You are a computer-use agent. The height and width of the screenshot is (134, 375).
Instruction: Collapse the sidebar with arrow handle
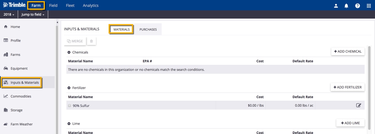coord(57,23)
